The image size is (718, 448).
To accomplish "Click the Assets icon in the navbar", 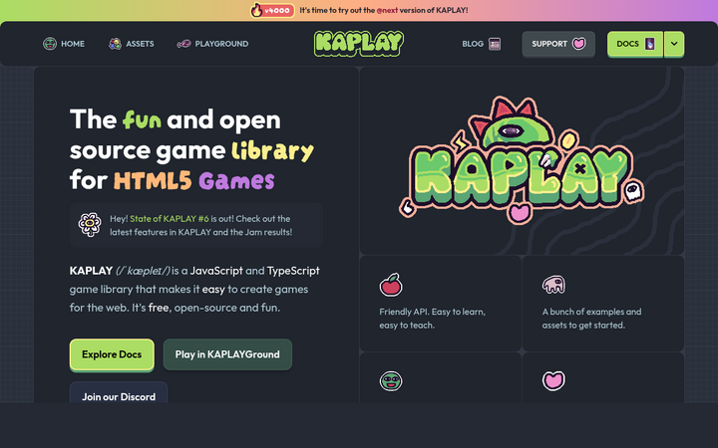I will tap(115, 44).
